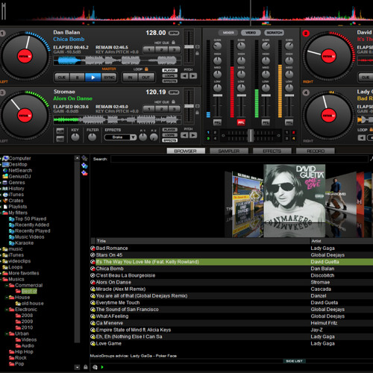Select the SCRATCH view in center panel
The height and width of the screenshot is (373, 373).
275,33
